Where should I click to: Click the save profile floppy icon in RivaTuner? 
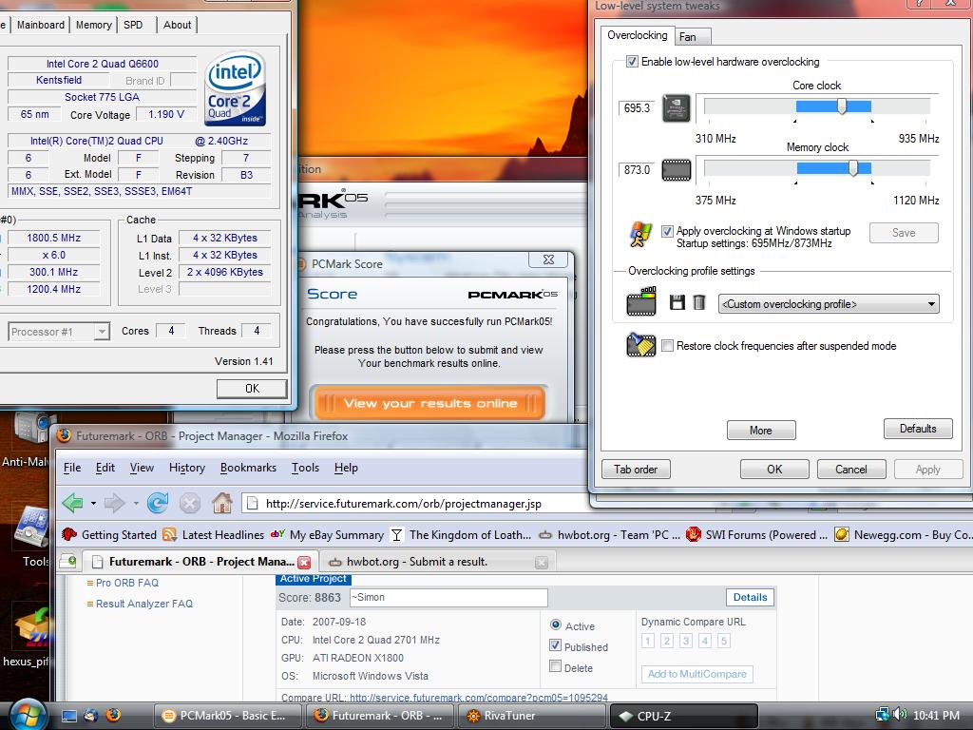(677, 302)
